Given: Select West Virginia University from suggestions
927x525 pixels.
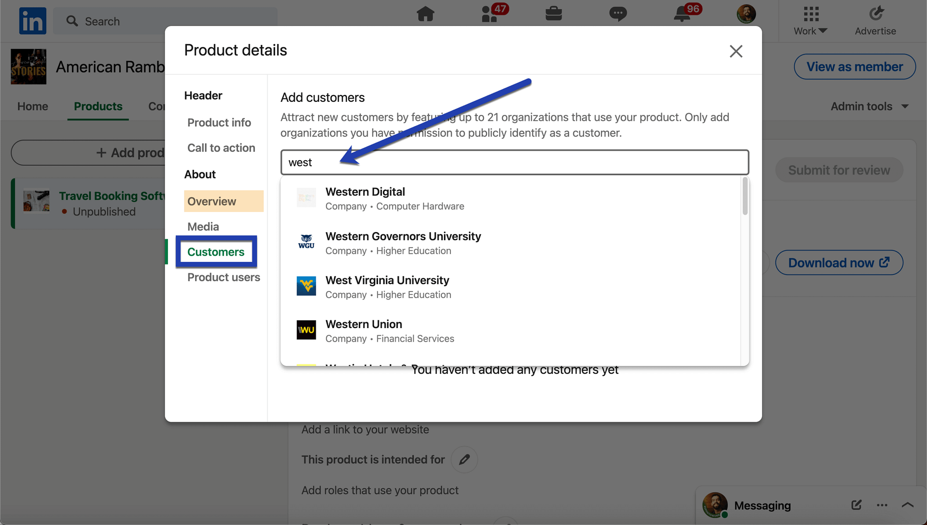Looking at the screenshot, I should 511,287.
